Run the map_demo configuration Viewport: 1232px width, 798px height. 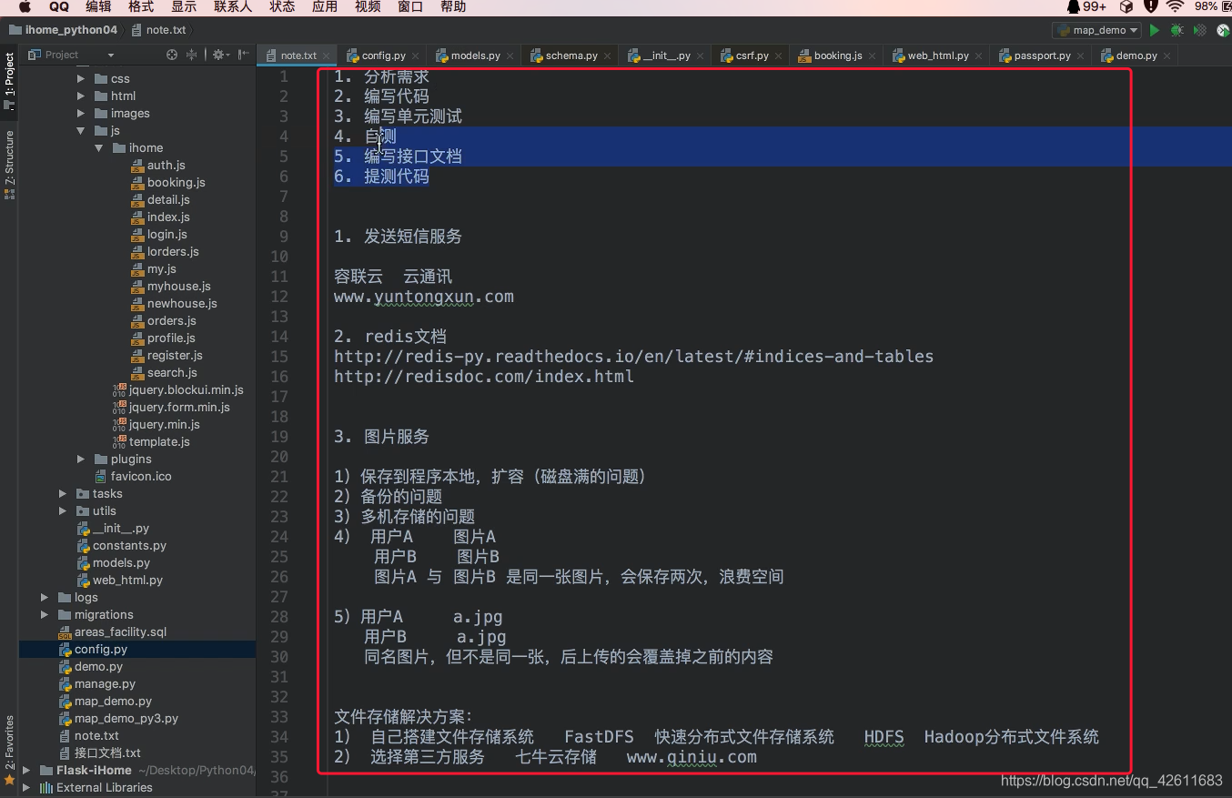pos(1154,30)
